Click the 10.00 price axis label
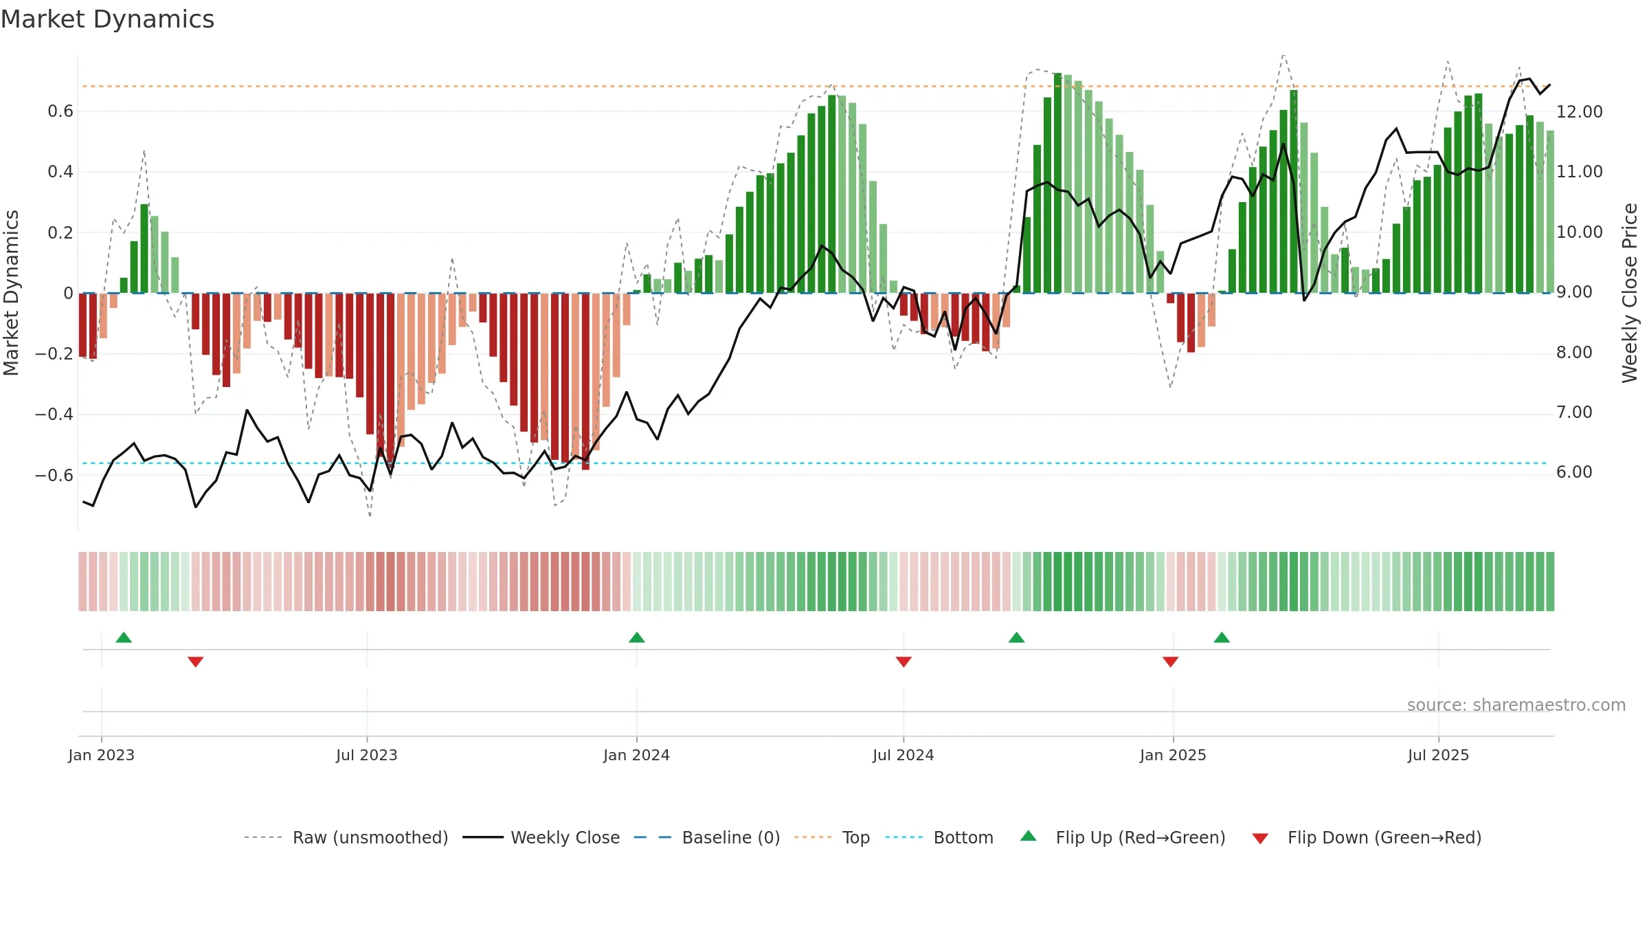This screenshot has width=1649, height=928. pos(1580,232)
